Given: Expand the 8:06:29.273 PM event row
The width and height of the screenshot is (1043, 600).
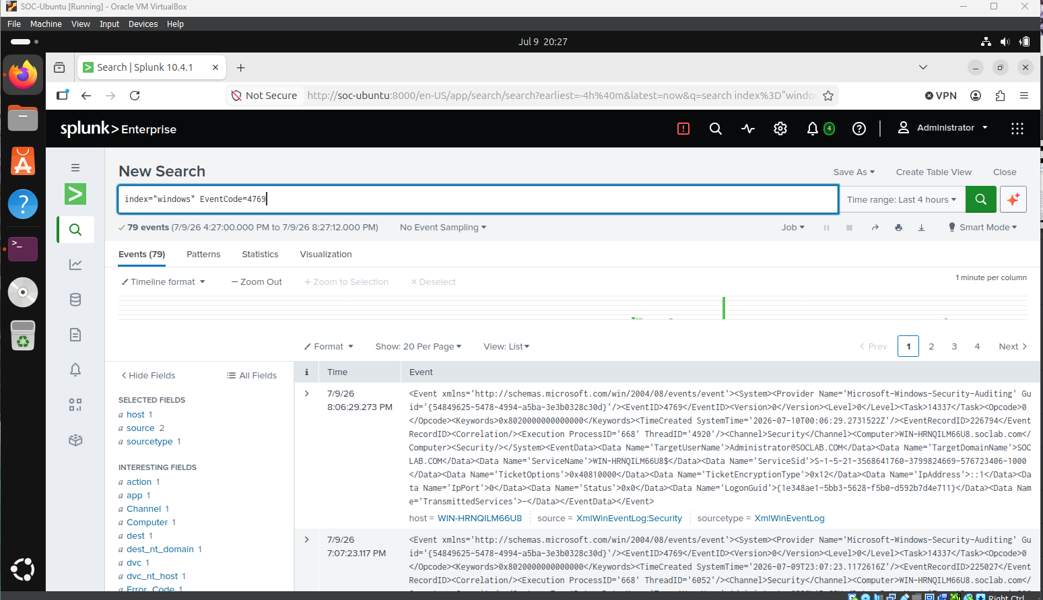Looking at the screenshot, I should point(307,394).
